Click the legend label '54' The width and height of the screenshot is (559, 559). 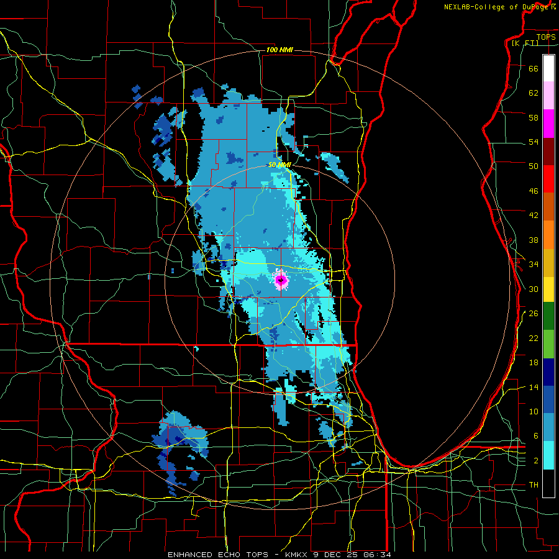[x=534, y=142]
